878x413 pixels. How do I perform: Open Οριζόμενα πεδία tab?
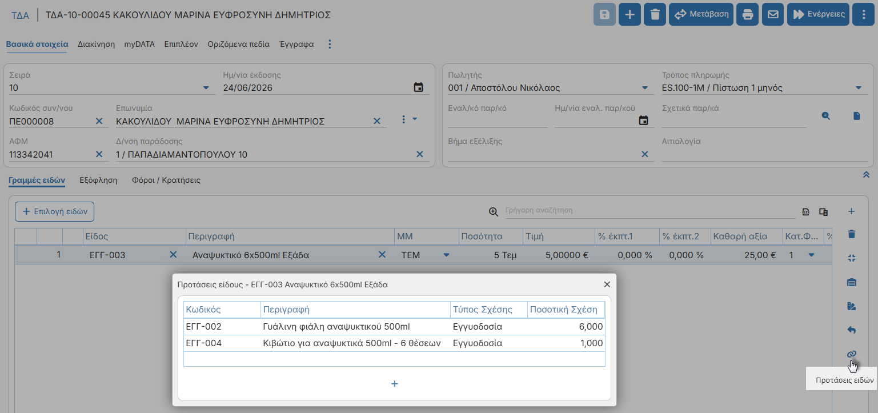coord(239,44)
